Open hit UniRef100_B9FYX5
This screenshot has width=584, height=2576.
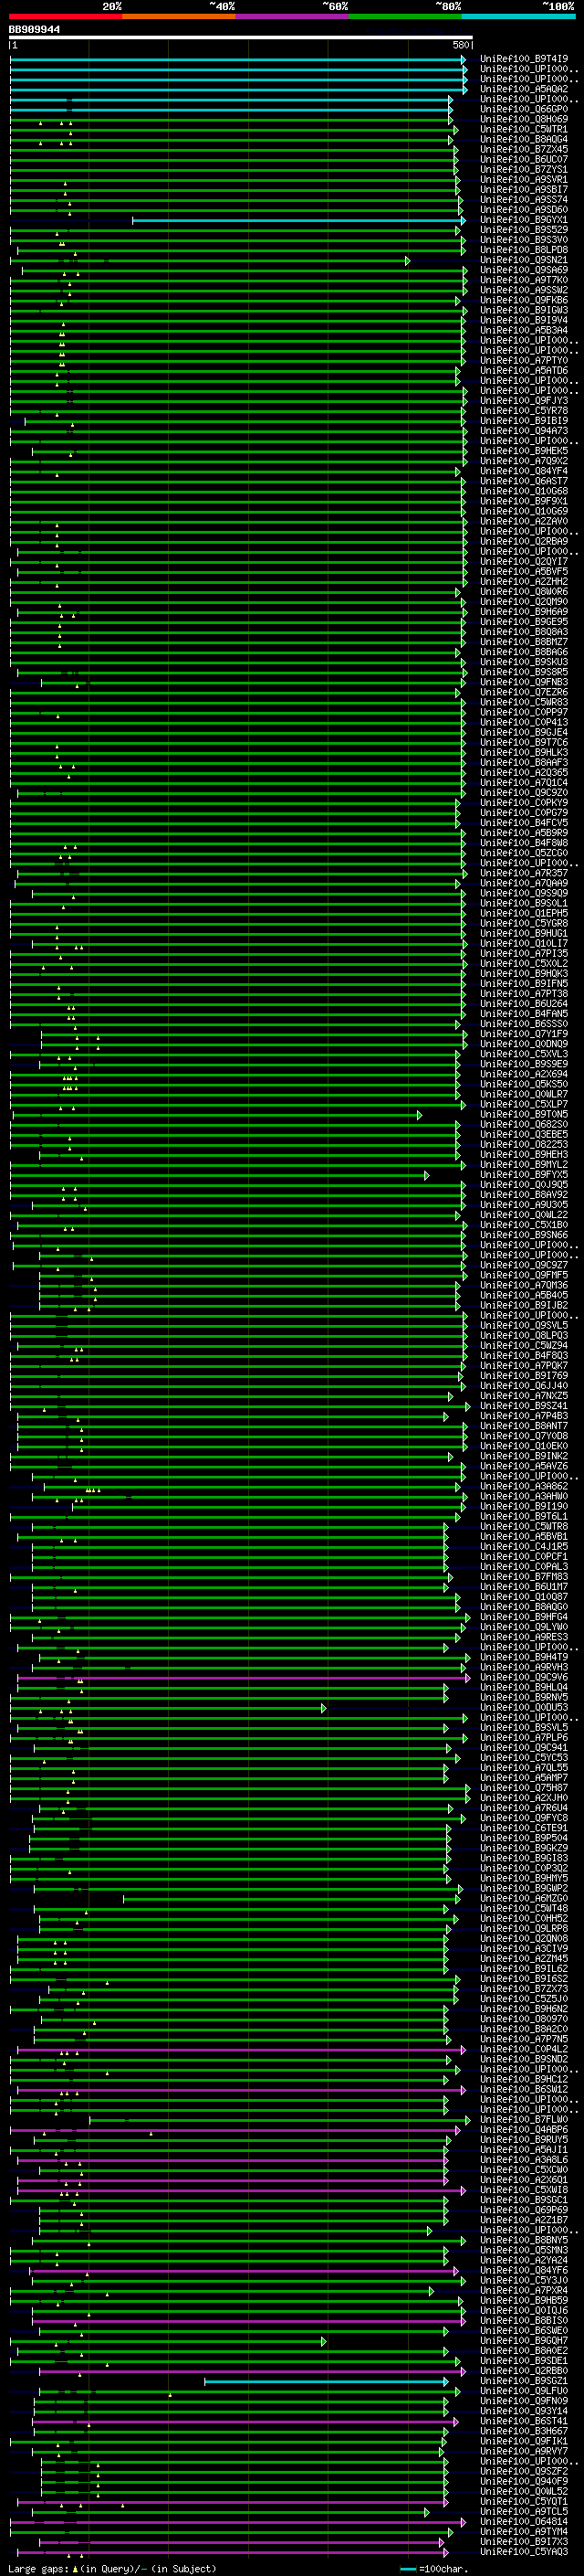click(524, 1174)
